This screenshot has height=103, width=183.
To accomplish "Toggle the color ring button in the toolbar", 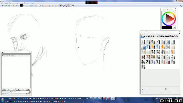I will (x=63, y=5).
